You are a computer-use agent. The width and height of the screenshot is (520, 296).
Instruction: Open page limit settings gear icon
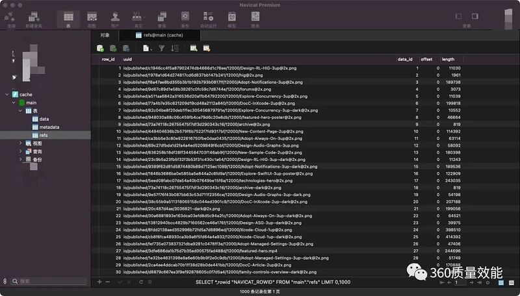point(488,282)
